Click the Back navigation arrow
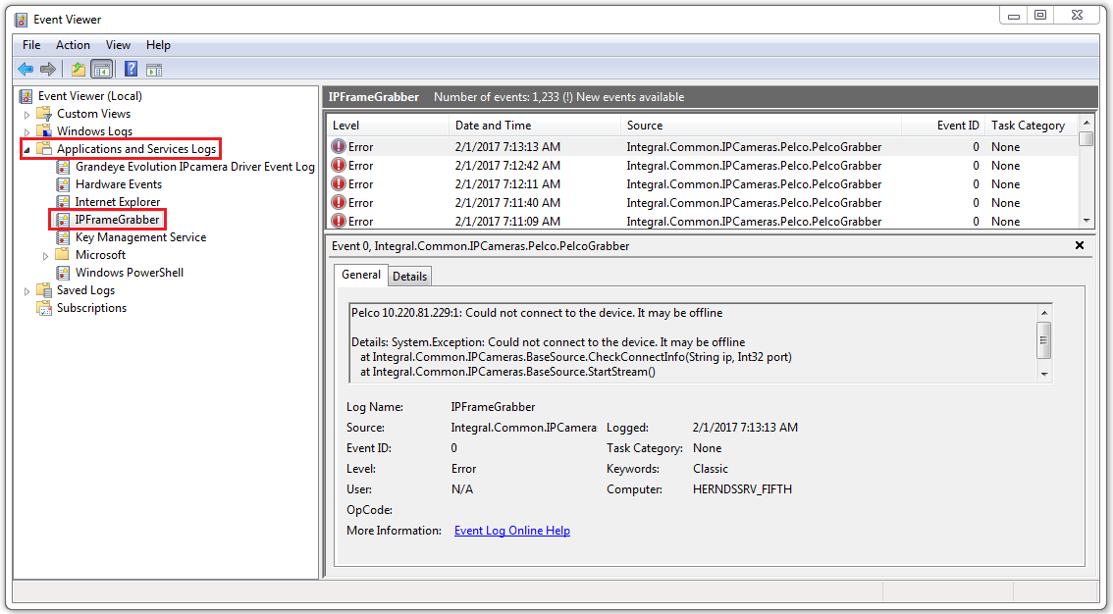This screenshot has width=1113, height=614. pos(26,69)
